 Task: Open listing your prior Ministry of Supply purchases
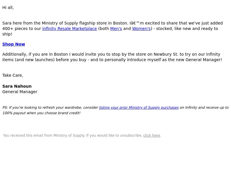139,108
